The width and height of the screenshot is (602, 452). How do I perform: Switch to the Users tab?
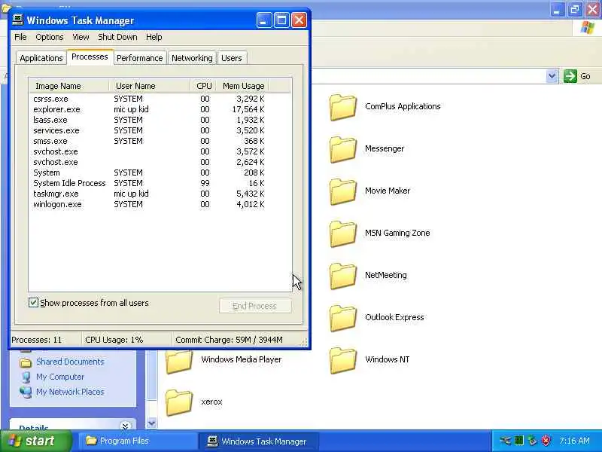[232, 58]
